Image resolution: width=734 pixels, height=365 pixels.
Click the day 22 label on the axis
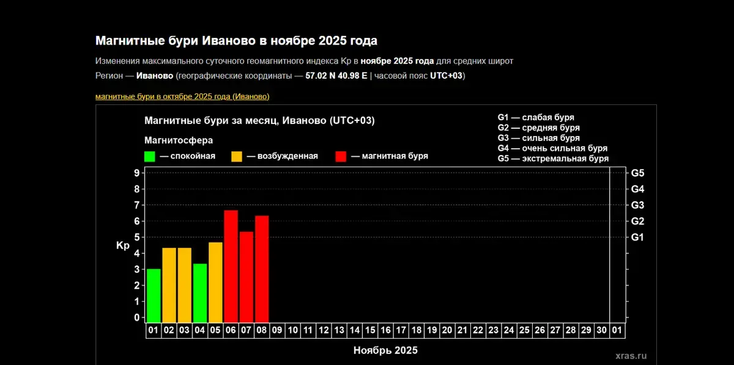[478, 330]
